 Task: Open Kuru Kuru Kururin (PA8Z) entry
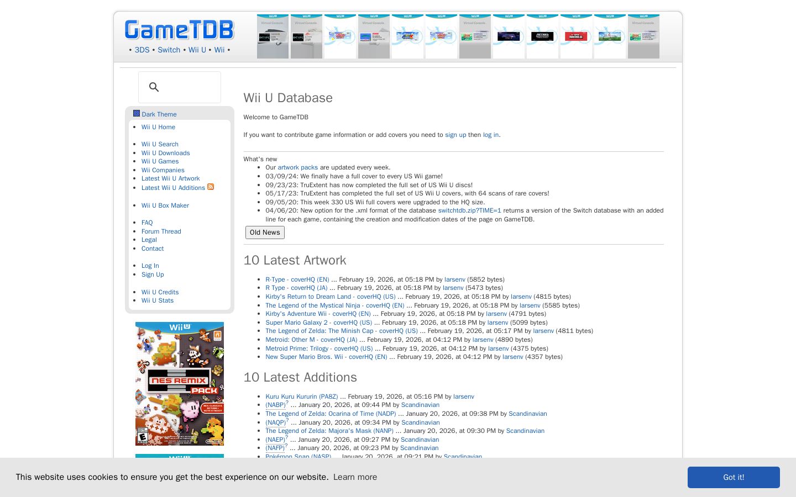tap(302, 396)
